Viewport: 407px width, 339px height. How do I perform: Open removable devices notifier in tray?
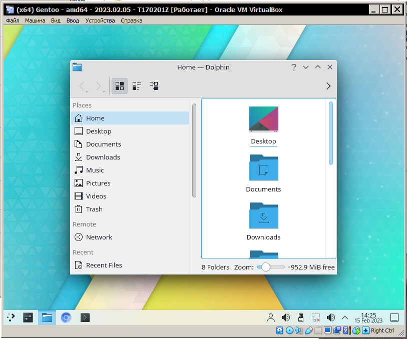click(x=301, y=317)
